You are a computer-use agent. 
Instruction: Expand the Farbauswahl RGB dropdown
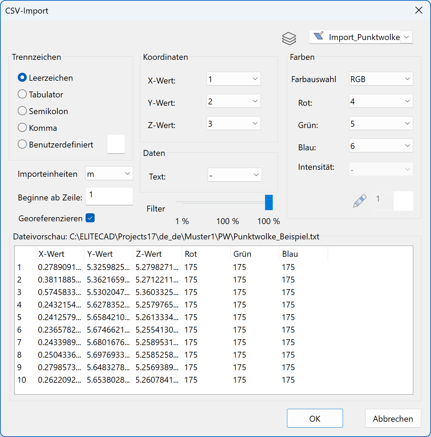click(x=380, y=79)
